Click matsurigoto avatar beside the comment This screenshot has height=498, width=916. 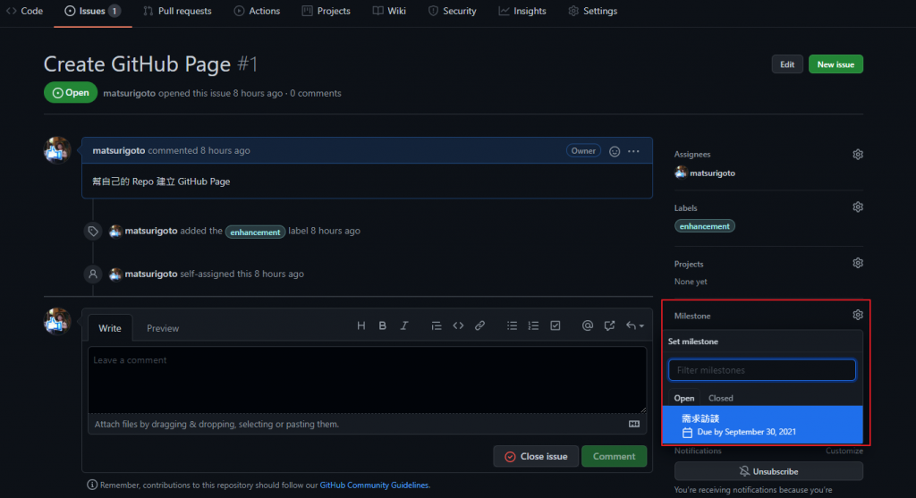57,150
